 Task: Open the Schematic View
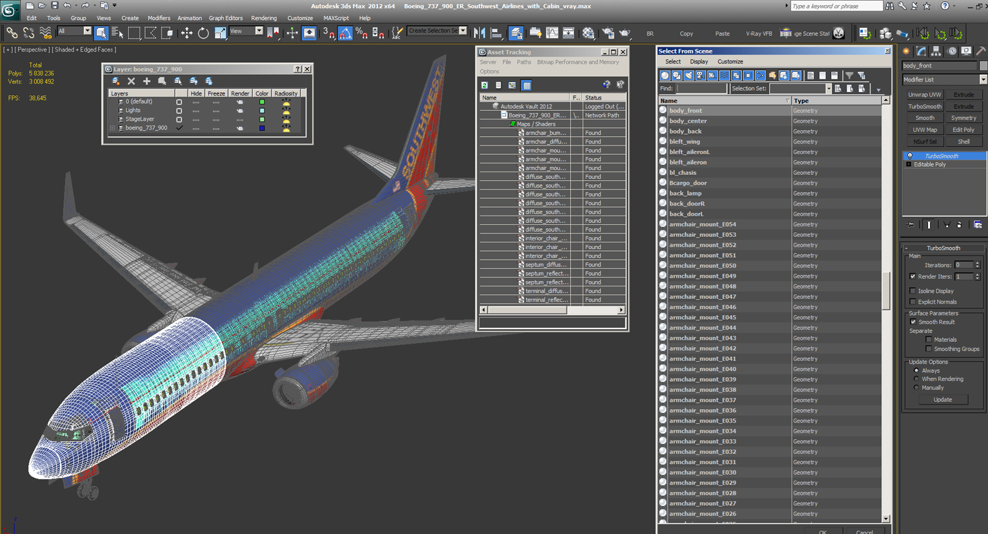[x=569, y=33]
